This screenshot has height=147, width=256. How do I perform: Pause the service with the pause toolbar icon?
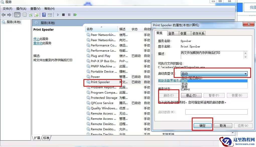(x=69, y=15)
